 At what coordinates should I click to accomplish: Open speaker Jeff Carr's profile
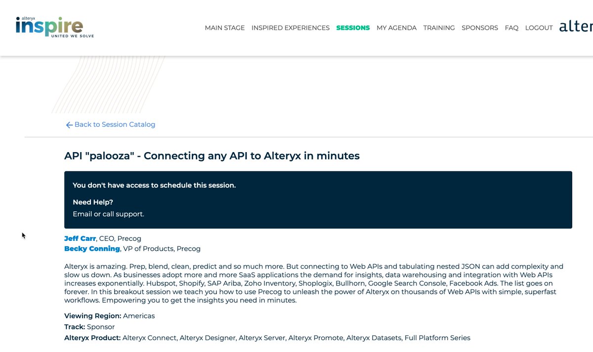point(80,238)
